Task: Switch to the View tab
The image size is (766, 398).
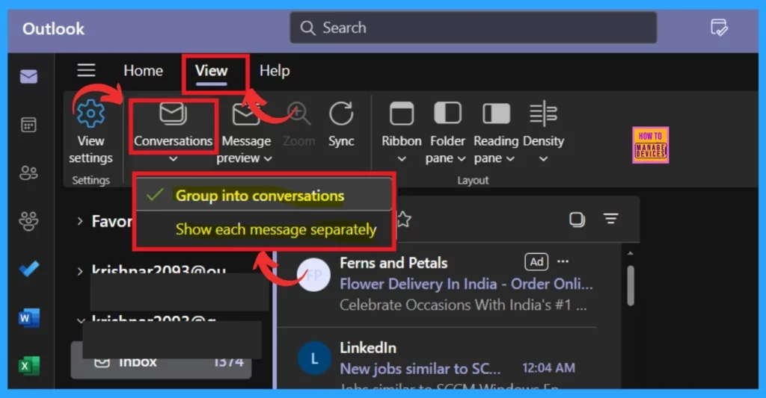Action: tap(212, 71)
